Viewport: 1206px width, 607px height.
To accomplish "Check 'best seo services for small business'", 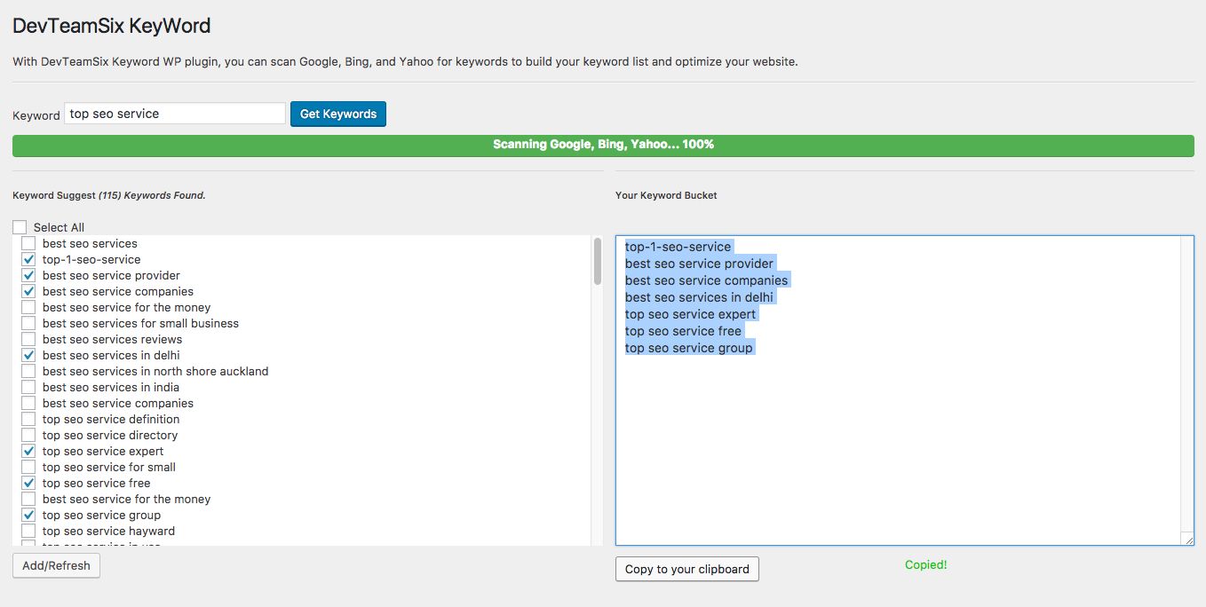I will click(28, 323).
